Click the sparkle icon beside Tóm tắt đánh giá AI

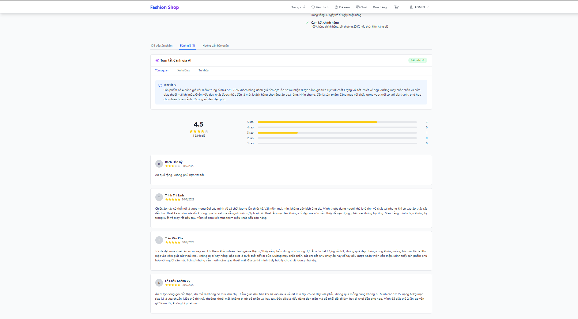(157, 60)
